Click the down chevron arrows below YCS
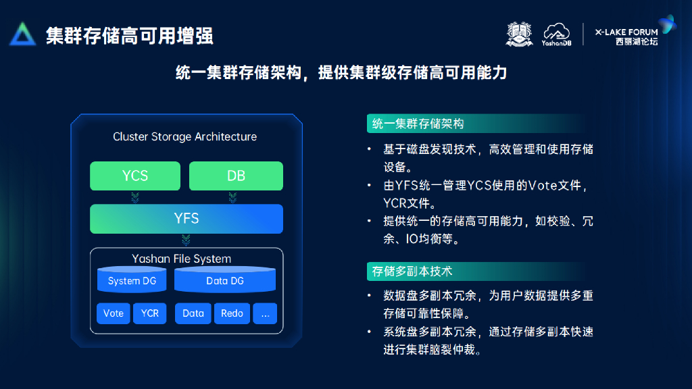Viewport: 692px width, 389px height. [135, 197]
